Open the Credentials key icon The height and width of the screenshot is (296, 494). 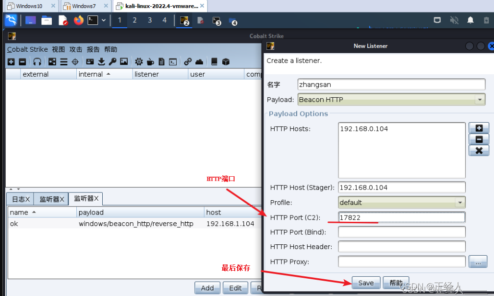[112, 62]
